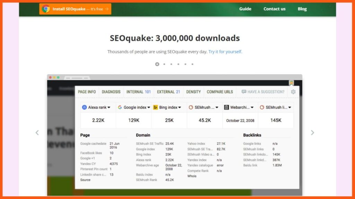355x199 pixels.
Task: Click the speech bubble suggestion icon
Action: click(x=244, y=92)
